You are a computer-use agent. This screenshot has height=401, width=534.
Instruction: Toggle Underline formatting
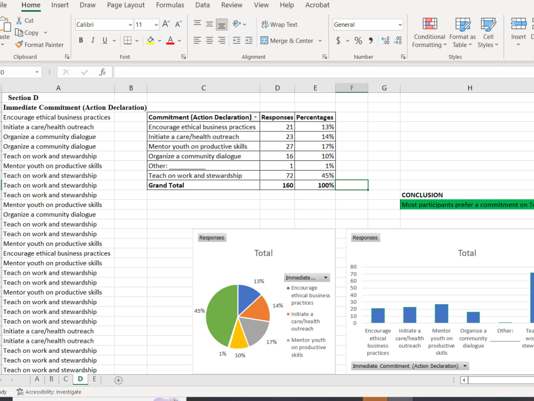click(x=105, y=41)
